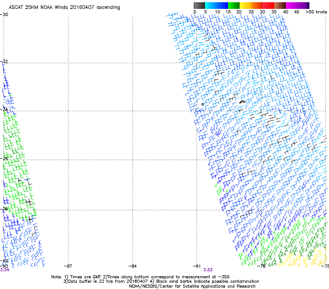
Task: Click the yellow 20-25 knots legend swatch
Action: coord(245,5)
